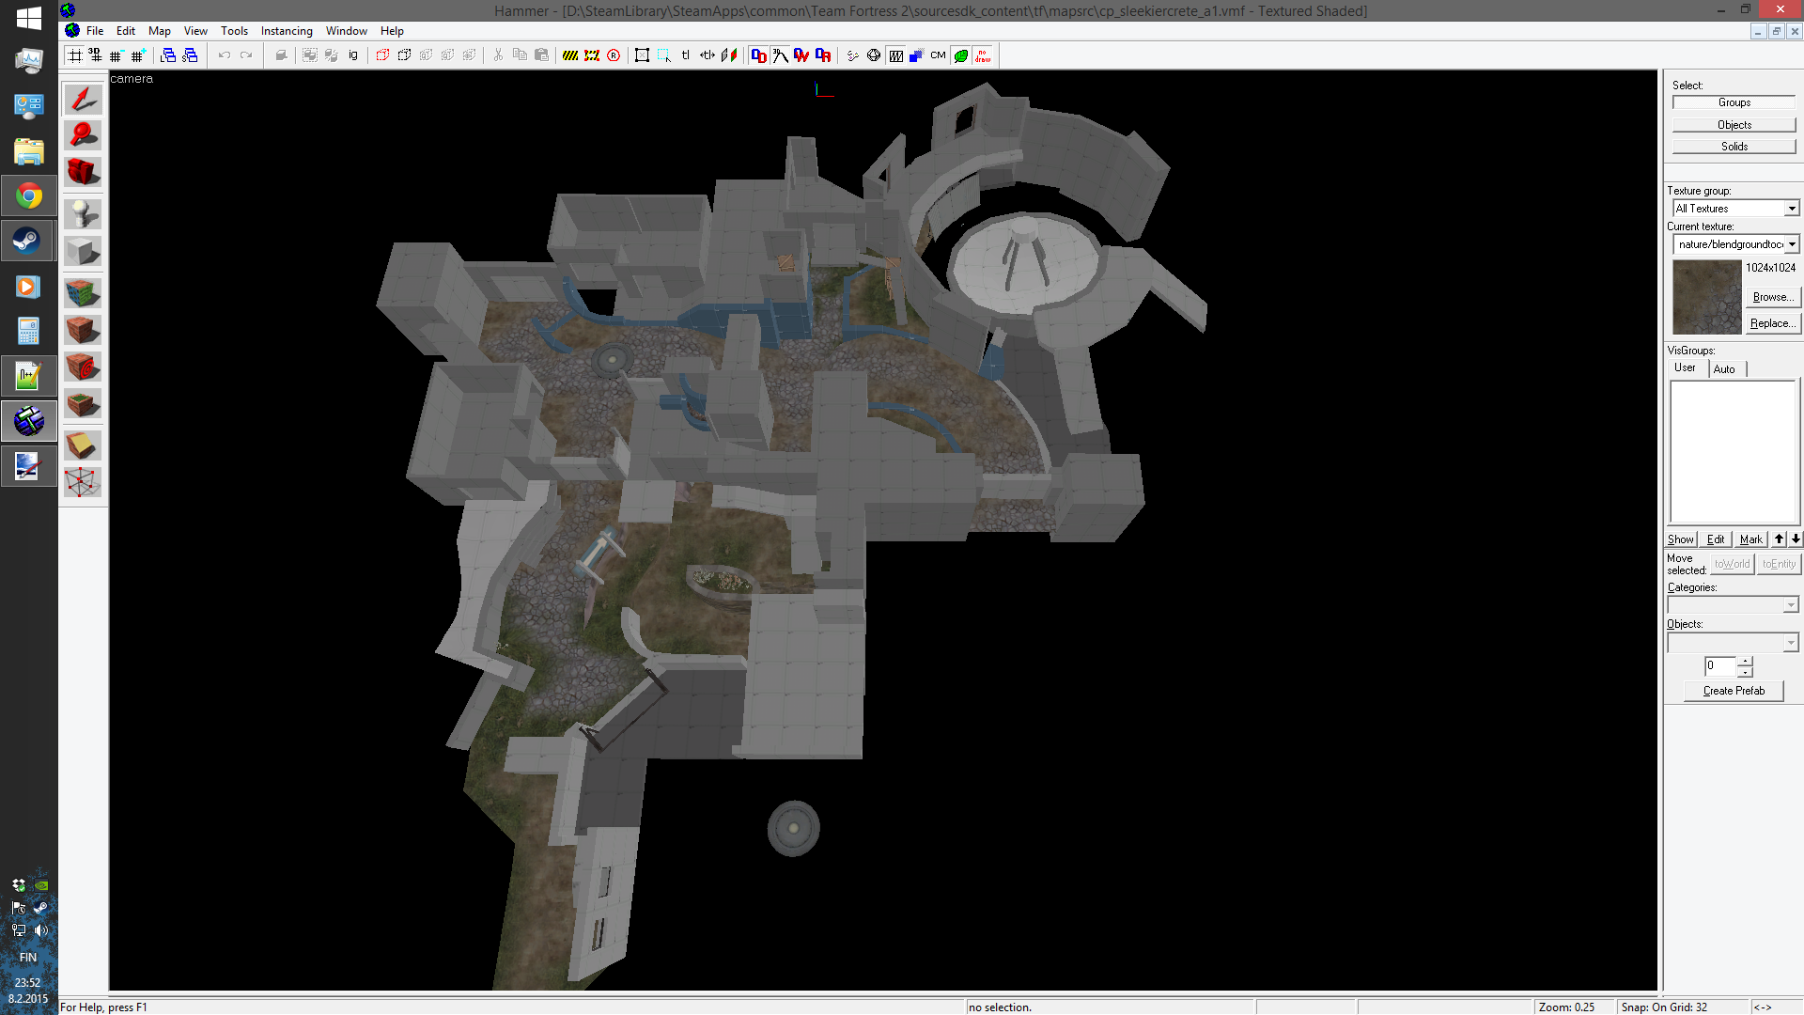Open the Tools menu

(x=234, y=31)
